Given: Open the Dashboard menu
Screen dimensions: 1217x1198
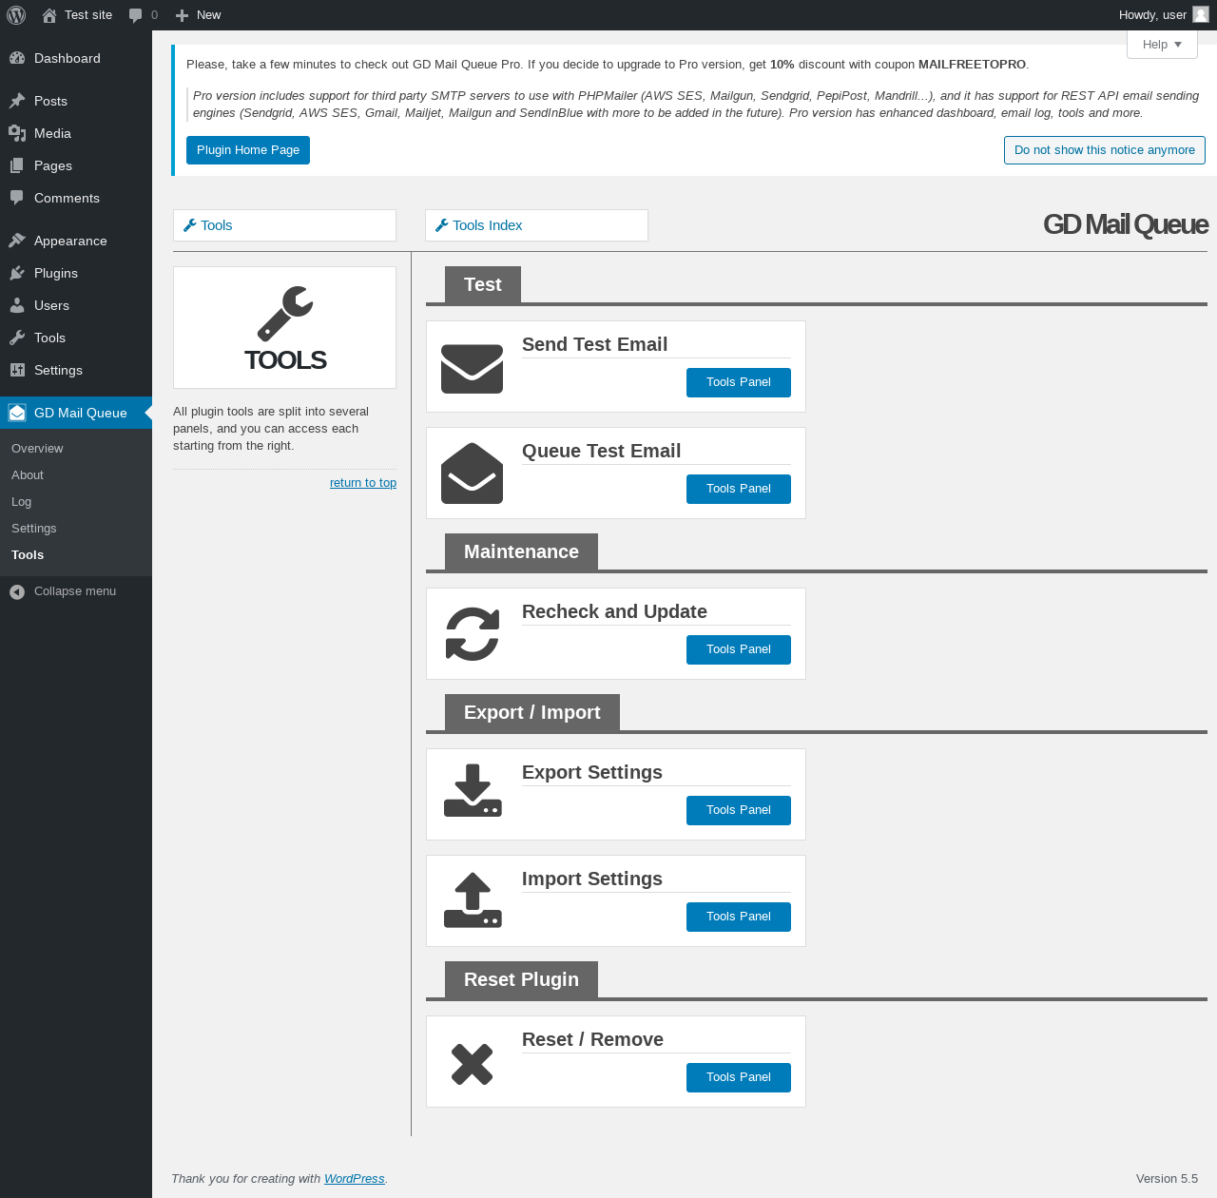Looking at the screenshot, I should [76, 58].
